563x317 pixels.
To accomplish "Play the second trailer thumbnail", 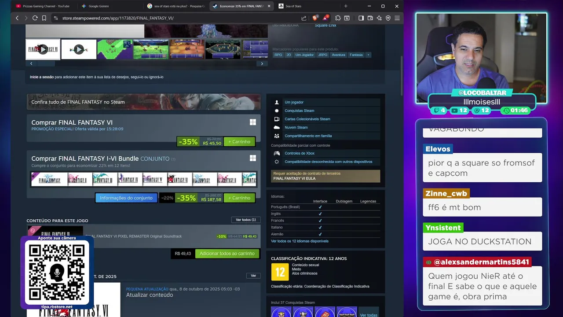I will tap(79, 49).
